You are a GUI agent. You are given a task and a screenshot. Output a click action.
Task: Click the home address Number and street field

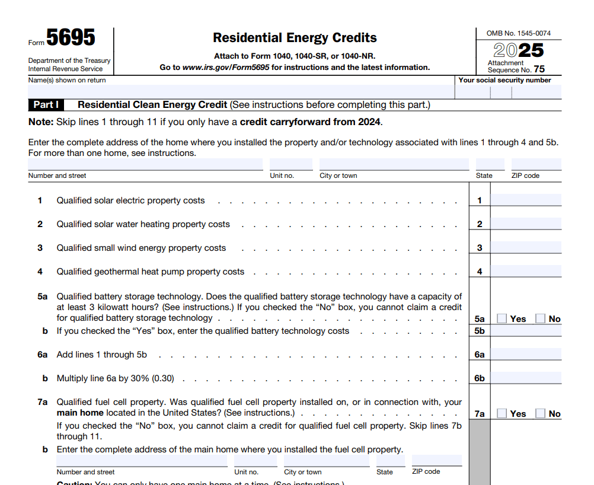145,164
